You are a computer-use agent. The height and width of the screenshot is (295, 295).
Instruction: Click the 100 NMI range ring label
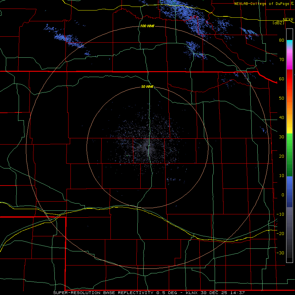click(147, 26)
